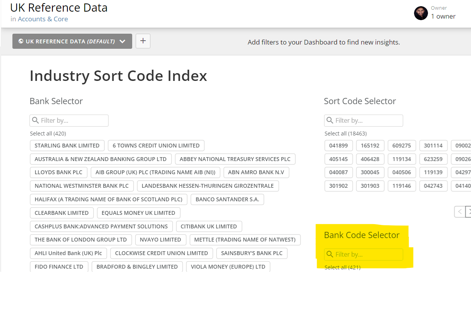Select AHLI United Bank (UK) Plc chip
471x324 pixels.
[68, 253]
